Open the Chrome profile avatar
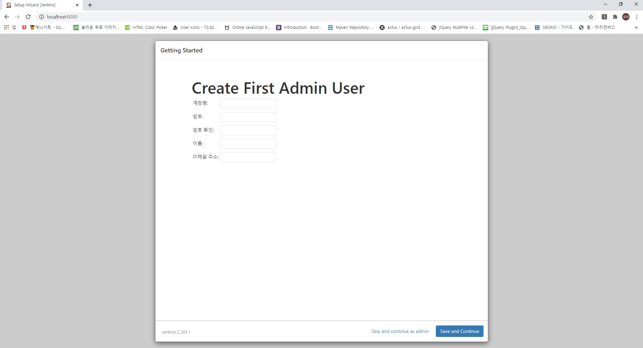This screenshot has width=643, height=348. click(626, 17)
